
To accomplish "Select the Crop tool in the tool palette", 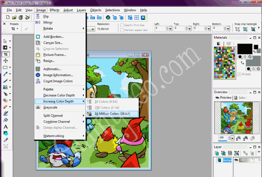I will click(x=5, y=54).
